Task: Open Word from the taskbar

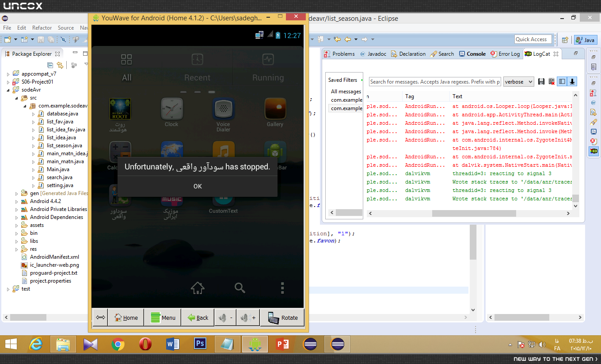Action: click(173, 344)
